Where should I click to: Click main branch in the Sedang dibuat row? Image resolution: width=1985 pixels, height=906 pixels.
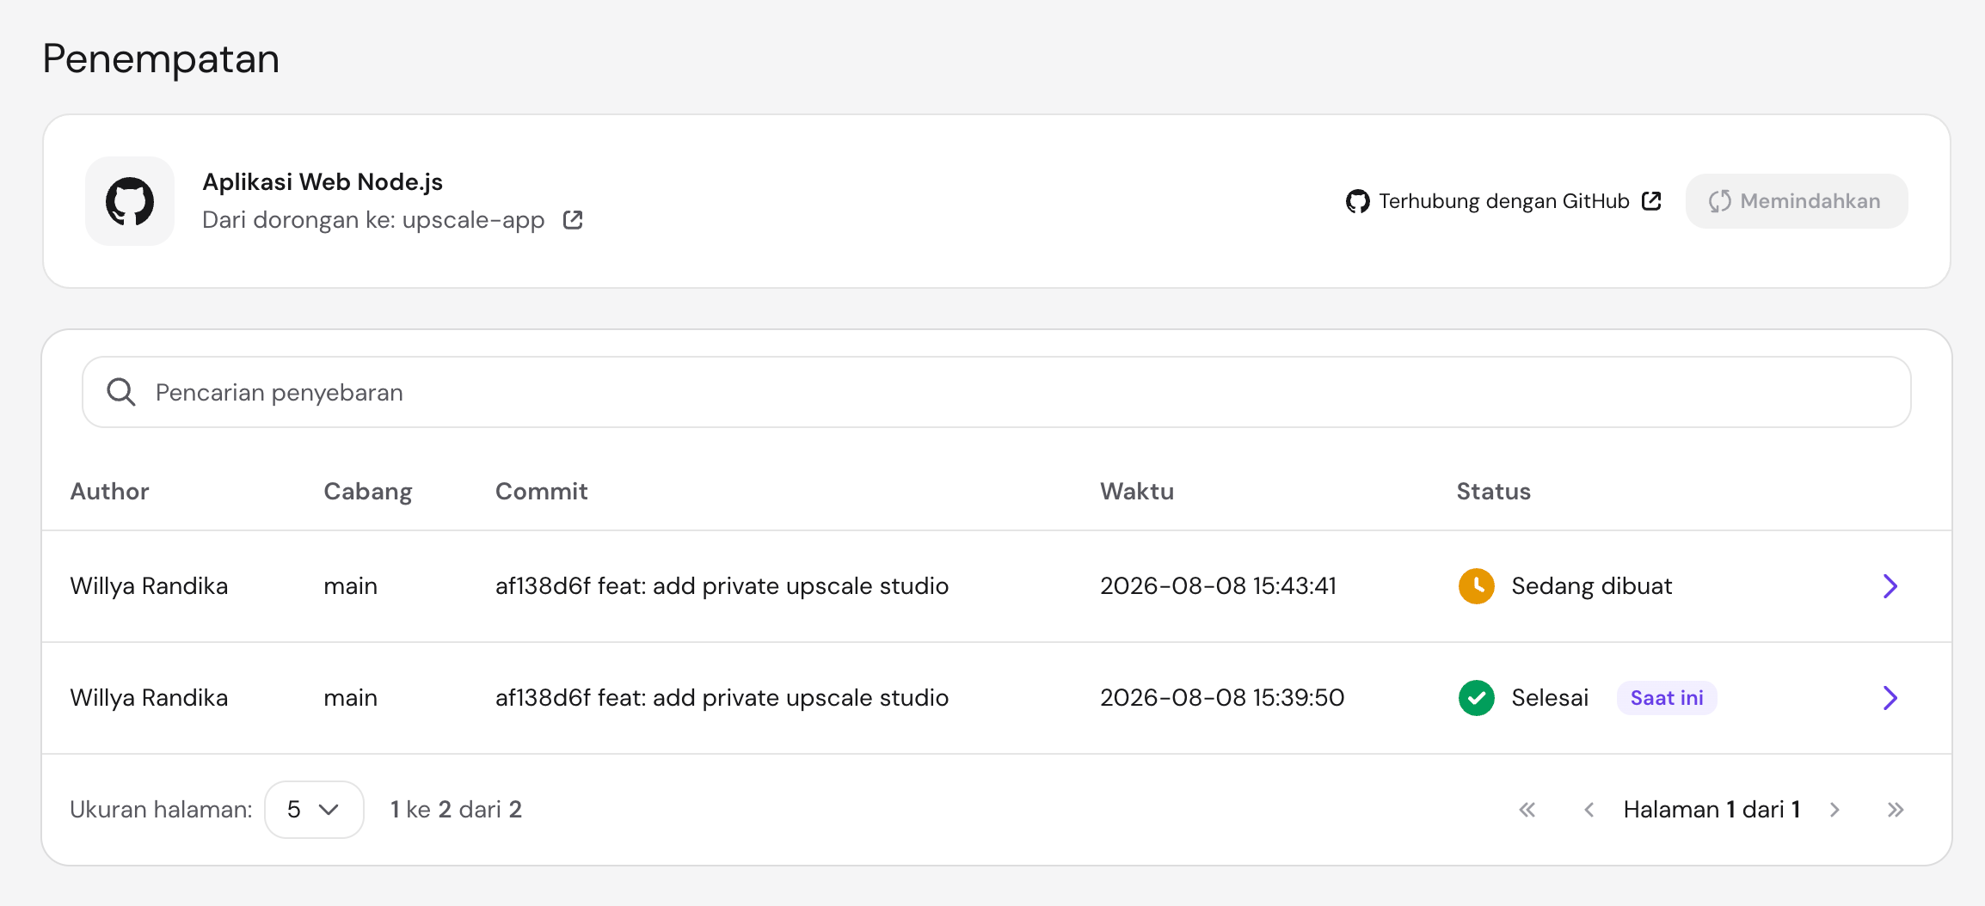pos(351,586)
